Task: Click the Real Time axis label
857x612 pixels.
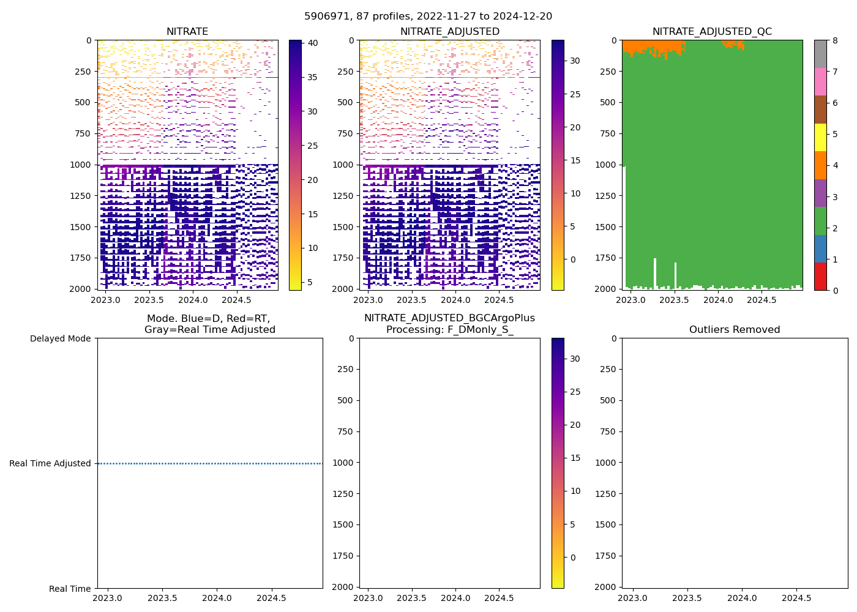Action: (70, 589)
